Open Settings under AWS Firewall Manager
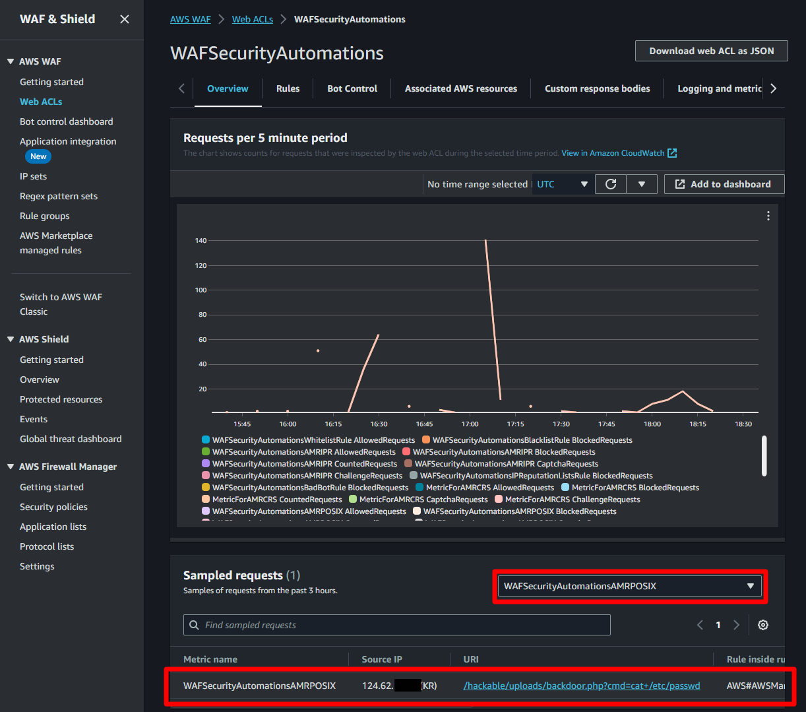Viewport: 806px width, 712px height. click(x=37, y=566)
